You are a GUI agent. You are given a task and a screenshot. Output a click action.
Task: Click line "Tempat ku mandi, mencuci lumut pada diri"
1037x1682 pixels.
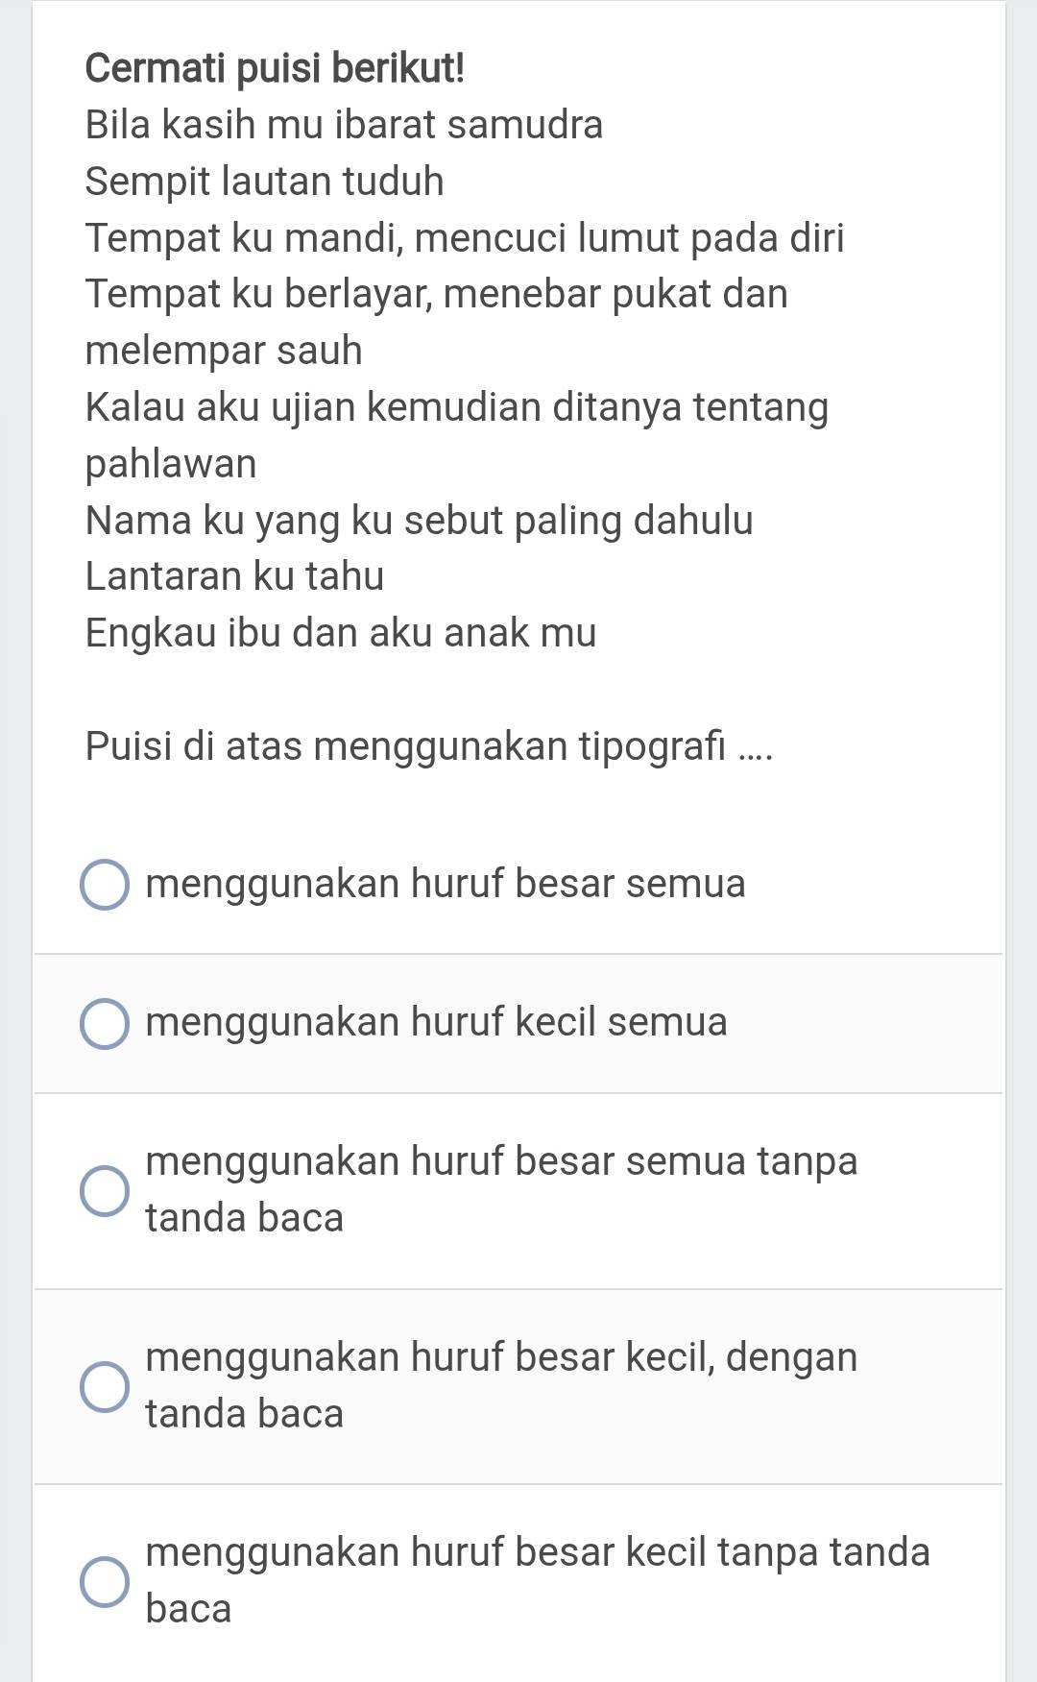click(465, 238)
